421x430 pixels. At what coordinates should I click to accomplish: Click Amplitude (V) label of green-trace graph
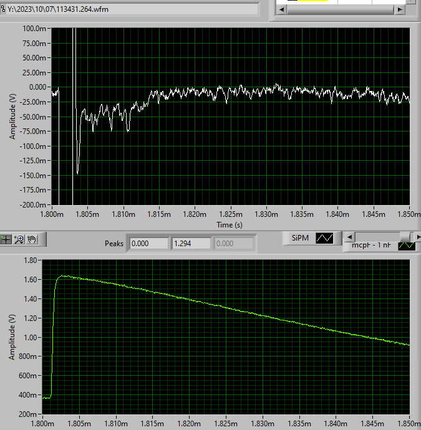click(x=11, y=337)
